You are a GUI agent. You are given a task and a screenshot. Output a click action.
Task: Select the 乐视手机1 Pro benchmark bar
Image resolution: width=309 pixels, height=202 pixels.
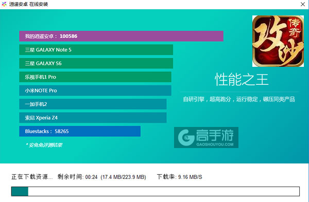tap(95, 77)
